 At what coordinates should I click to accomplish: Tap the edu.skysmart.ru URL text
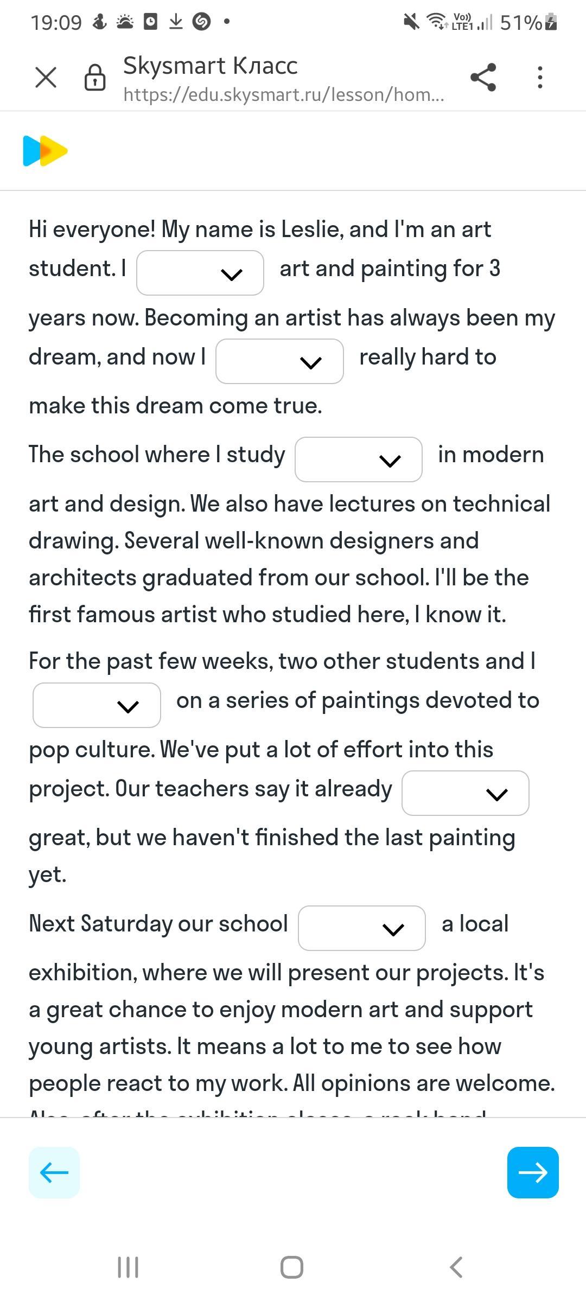[284, 95]
